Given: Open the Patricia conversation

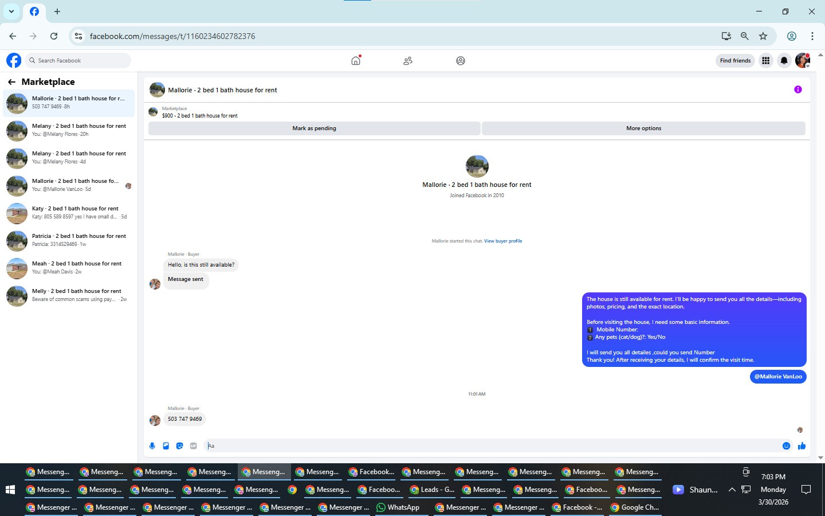Looking at the screenshot, I should click(x=69, y=241).
